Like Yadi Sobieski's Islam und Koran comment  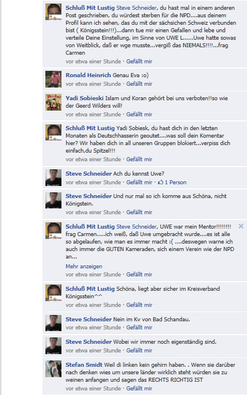(x=139, y=115)
